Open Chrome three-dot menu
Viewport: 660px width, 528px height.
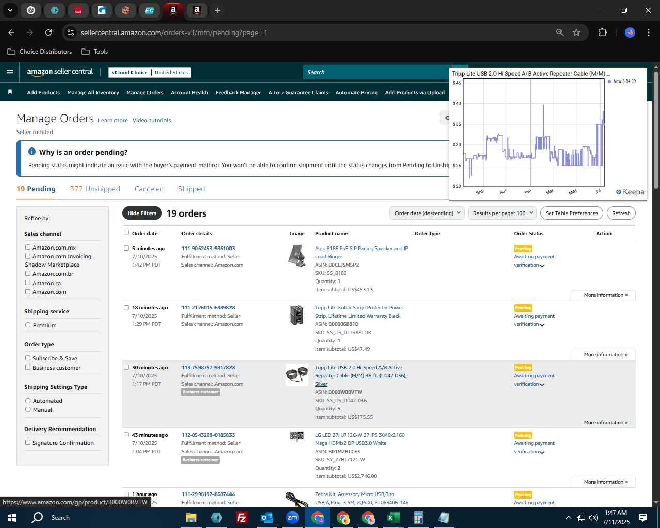coord(648,32)
